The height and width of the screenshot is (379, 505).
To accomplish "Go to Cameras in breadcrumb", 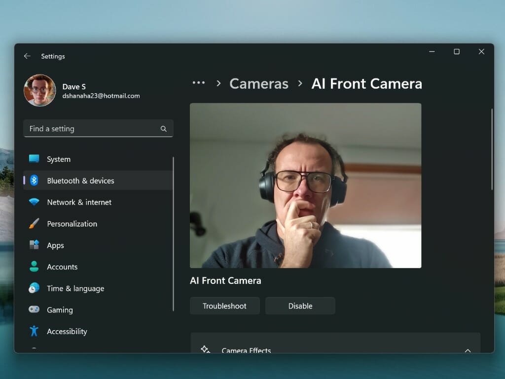I will pos(258,84).
